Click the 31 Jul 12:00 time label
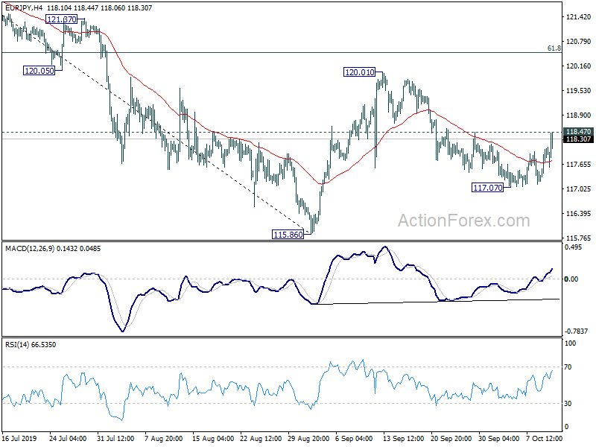The height and width of the screenshot is (447, 596). click(x=115, y=438)
